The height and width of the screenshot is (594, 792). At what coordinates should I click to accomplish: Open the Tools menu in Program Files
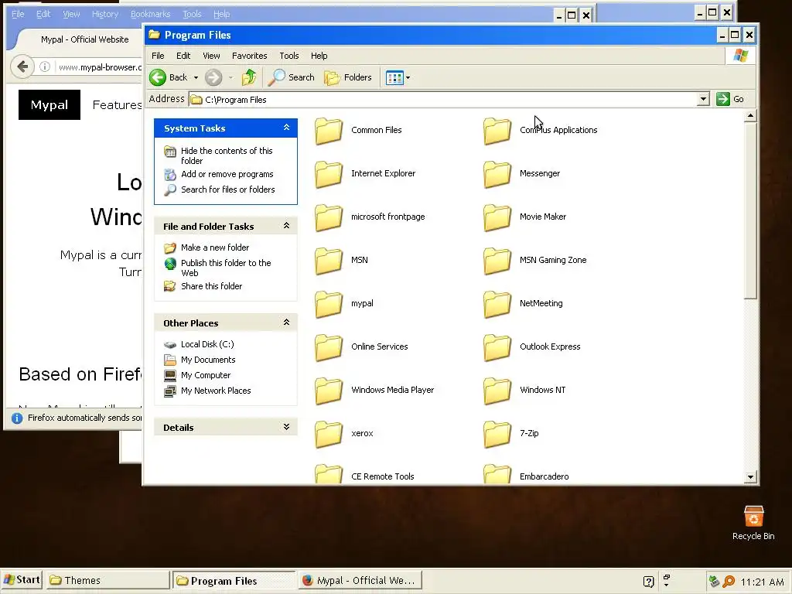point(289,56)
